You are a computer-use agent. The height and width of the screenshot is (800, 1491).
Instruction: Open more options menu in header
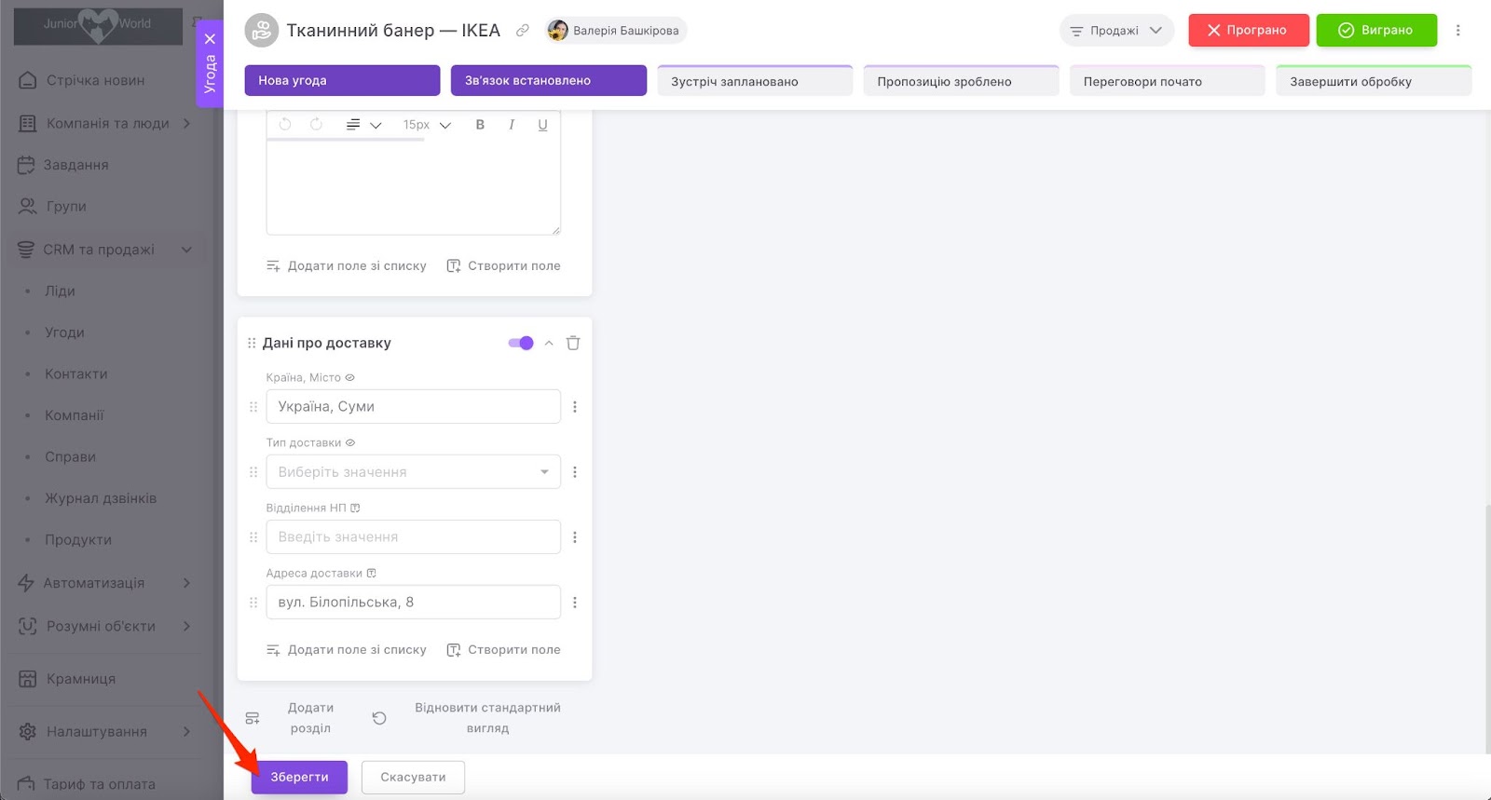1457,31
